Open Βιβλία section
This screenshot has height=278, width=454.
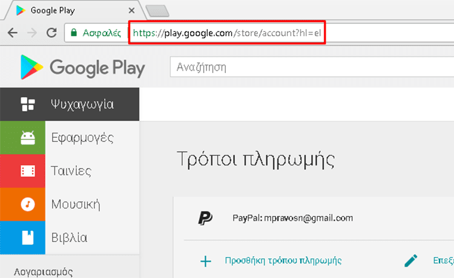69,238
